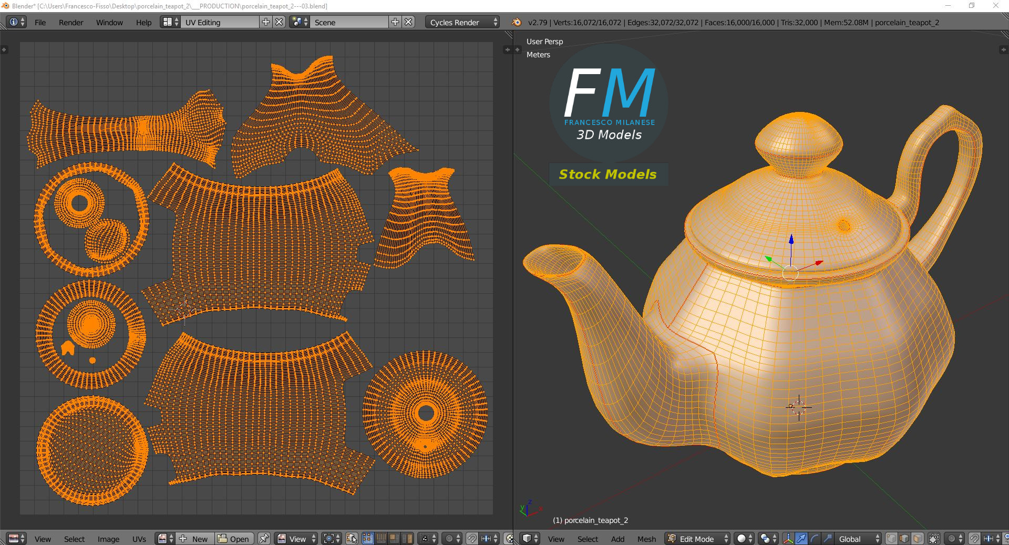
Task: Toggle the 3D manipulator widget
Action: (x=788, y=539)
